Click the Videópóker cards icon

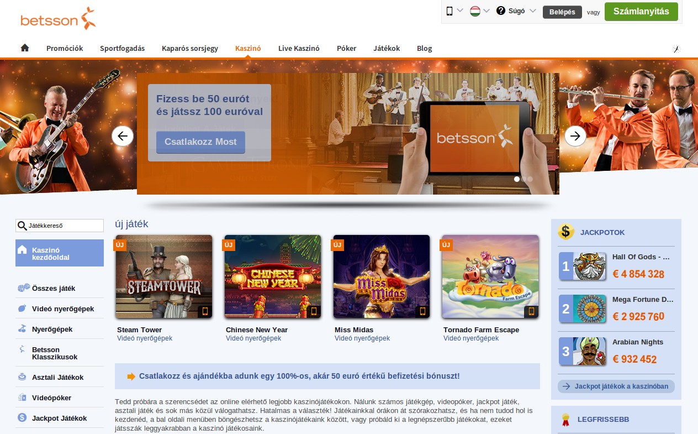[x=22, y=398]
